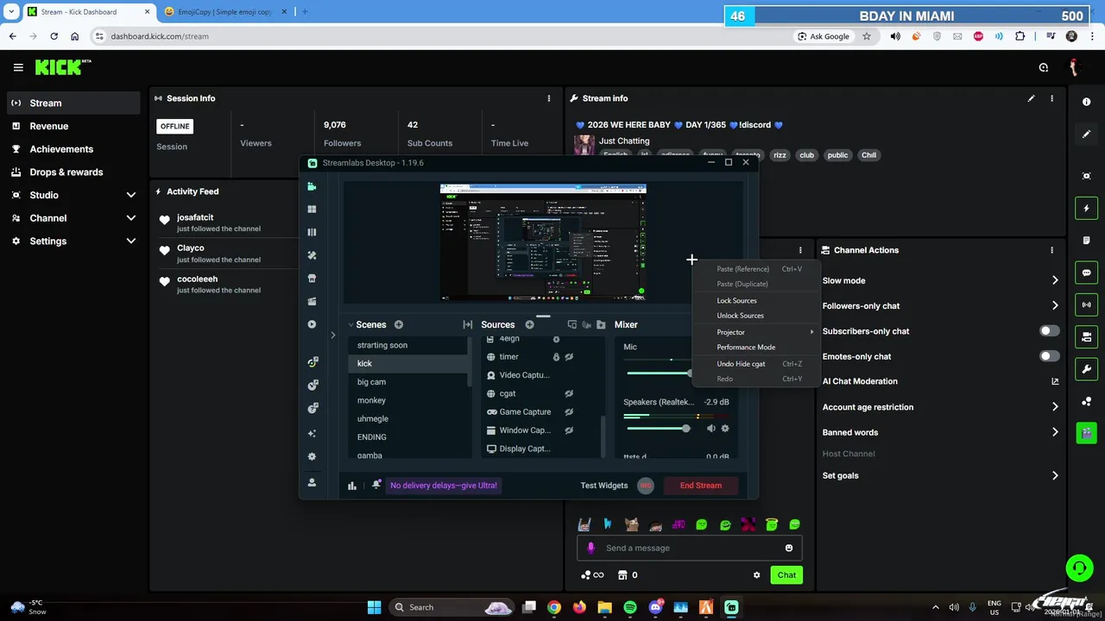Toggle visibility of Window Capture source
Image resolution: width=1105 pixels, height=621 pixels.
(569, 430)
